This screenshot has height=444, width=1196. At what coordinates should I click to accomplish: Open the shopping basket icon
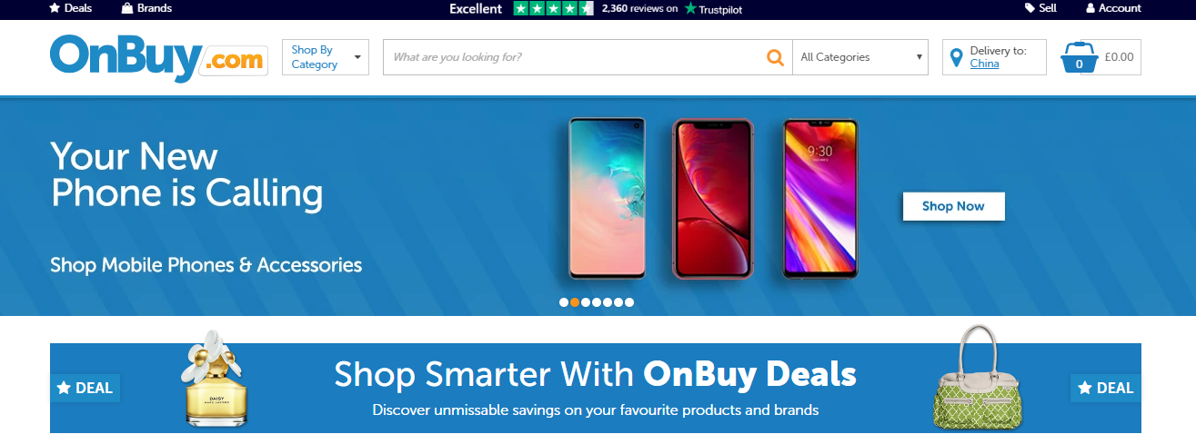point(1079,57)
